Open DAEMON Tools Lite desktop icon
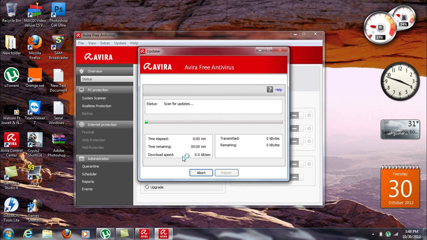427x240 pixels. click(x=11, y=210)
